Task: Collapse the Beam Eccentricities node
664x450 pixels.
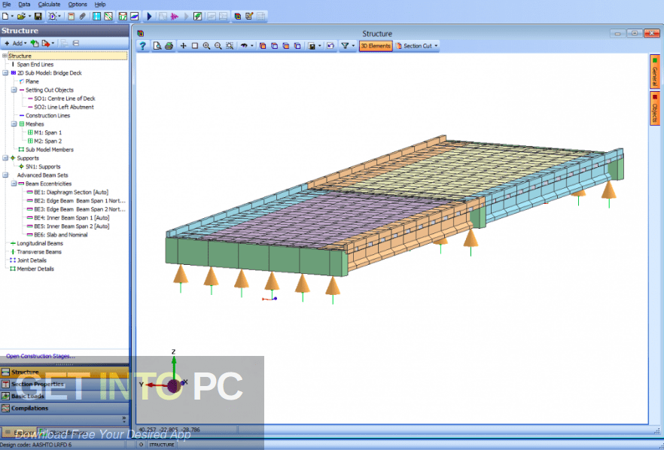Action: point(14,184)
